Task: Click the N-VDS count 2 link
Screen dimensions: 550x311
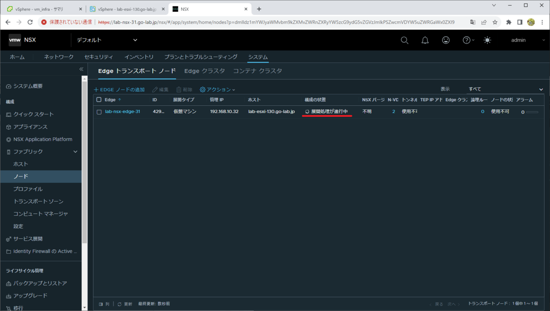Action: (393, 111)
